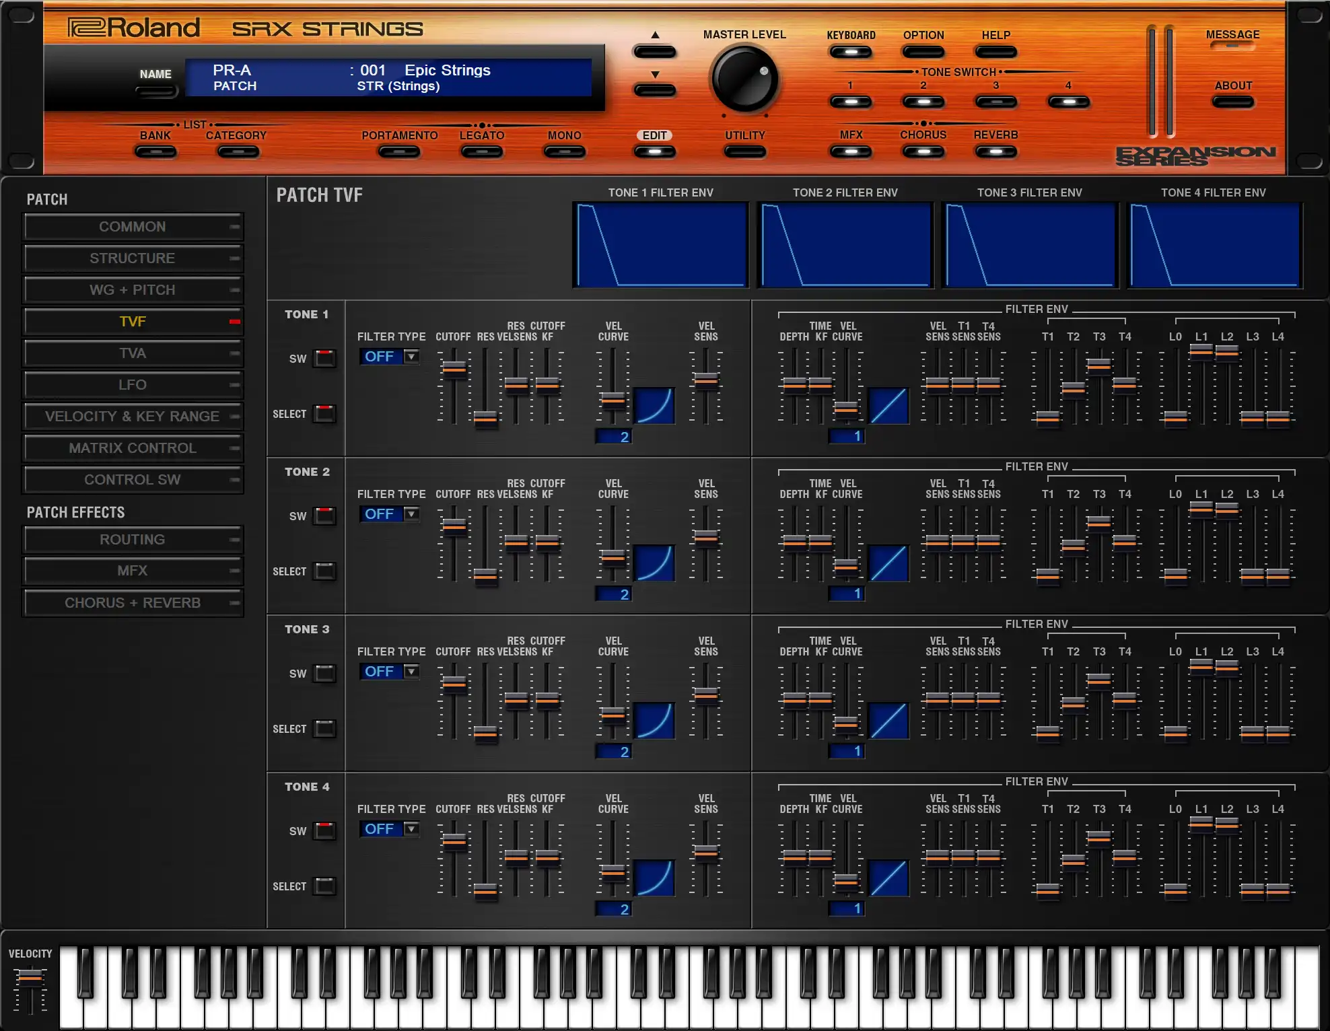The width and height of the screenshot is (1330, 1031).
Task: Click the patch up arrow button
Action: coord(654,52)
